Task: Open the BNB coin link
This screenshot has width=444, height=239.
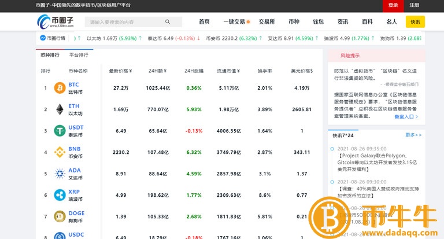Action: 75,149
